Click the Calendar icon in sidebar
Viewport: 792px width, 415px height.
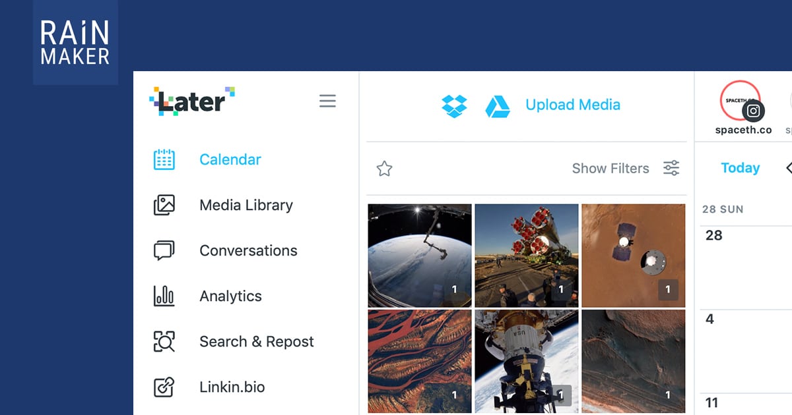pos(164,160)
